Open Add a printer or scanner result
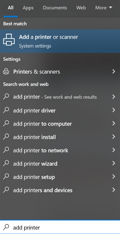Screen dimensions: 120x234 click(x=60, y=41)
